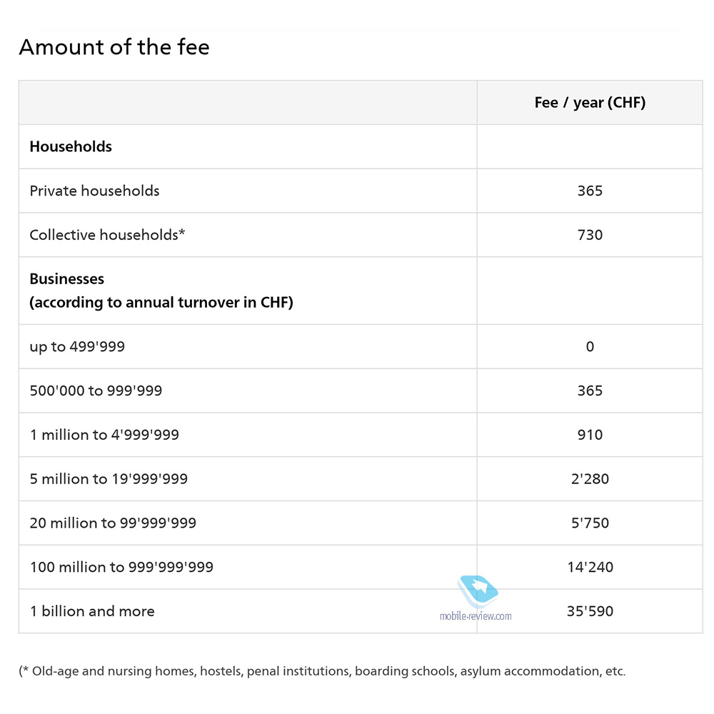Click the 0 fee value
The image size is (714, 714).
click(x=590, y=346)
